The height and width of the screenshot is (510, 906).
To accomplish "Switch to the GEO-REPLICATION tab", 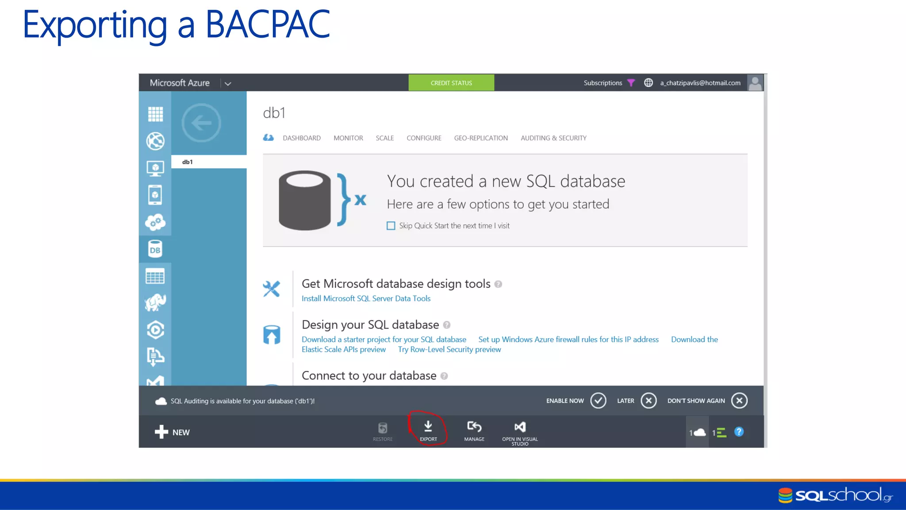I will coord(481,138).
